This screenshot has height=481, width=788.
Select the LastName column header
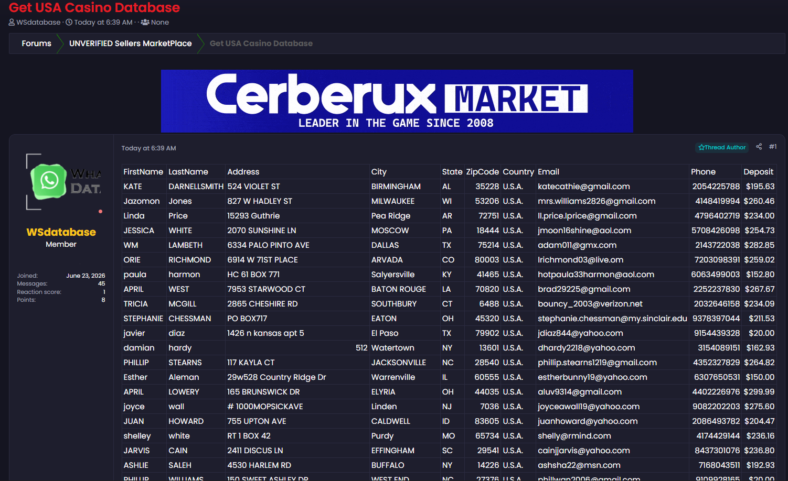click(x=188, y=172)
